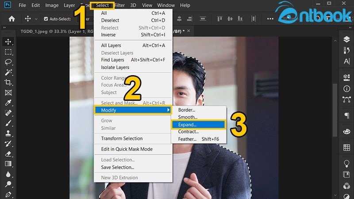Screen dimensions: 354x199
Task: Open the Layers panel icon
Action: pyautogui.click(x=346, y=39)
